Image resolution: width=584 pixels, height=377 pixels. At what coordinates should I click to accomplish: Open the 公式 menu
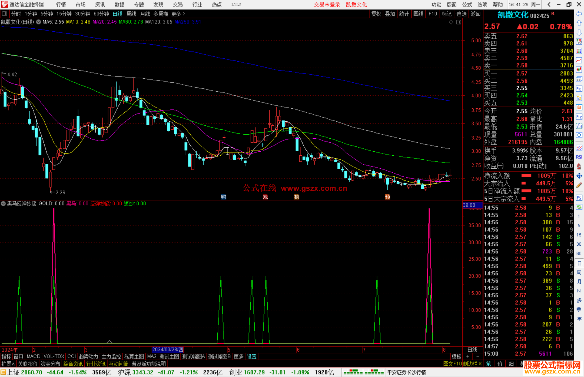(x=467, y=5)
